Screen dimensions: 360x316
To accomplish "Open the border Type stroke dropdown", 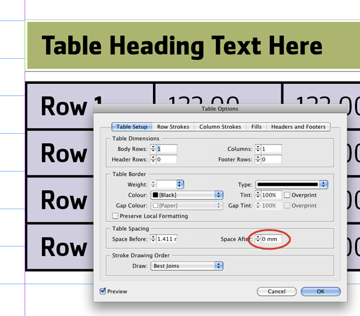I will coord(292,184).
